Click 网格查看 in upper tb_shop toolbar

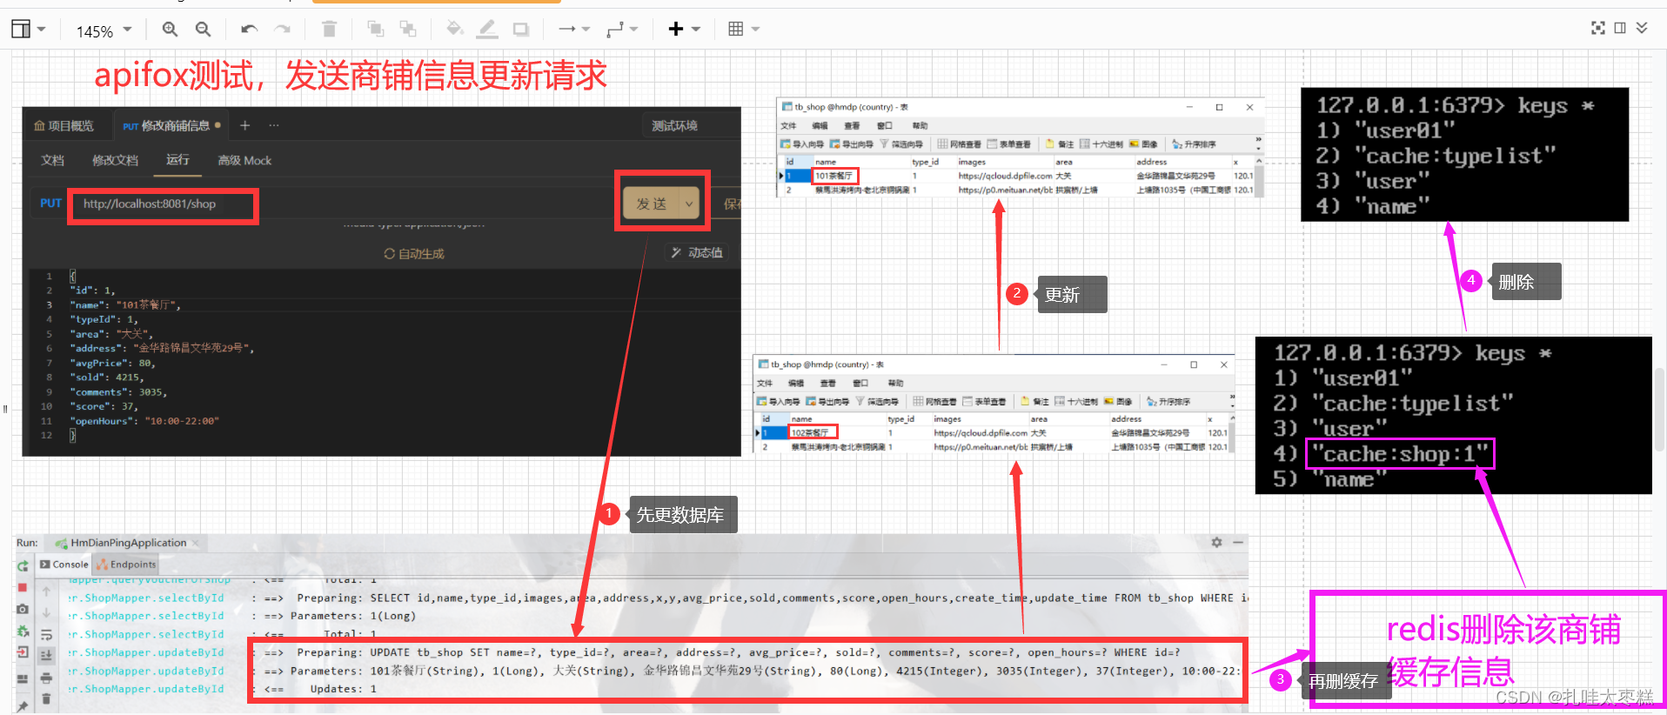(960, 144)
